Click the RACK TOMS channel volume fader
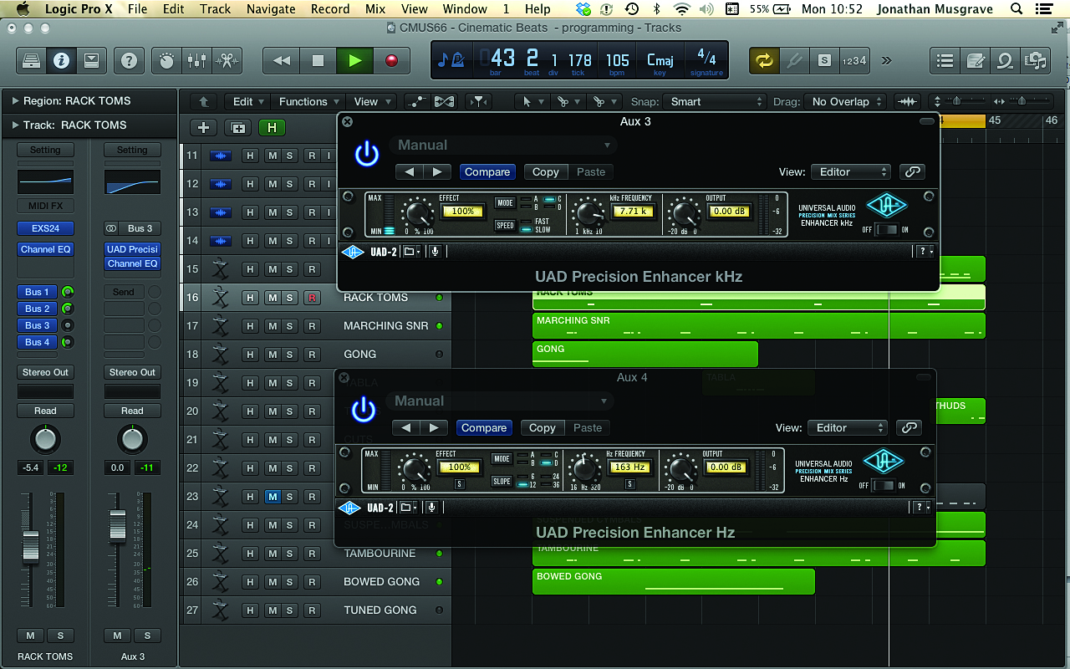Viewport: 1070px width, 669px height. [31, 545]
